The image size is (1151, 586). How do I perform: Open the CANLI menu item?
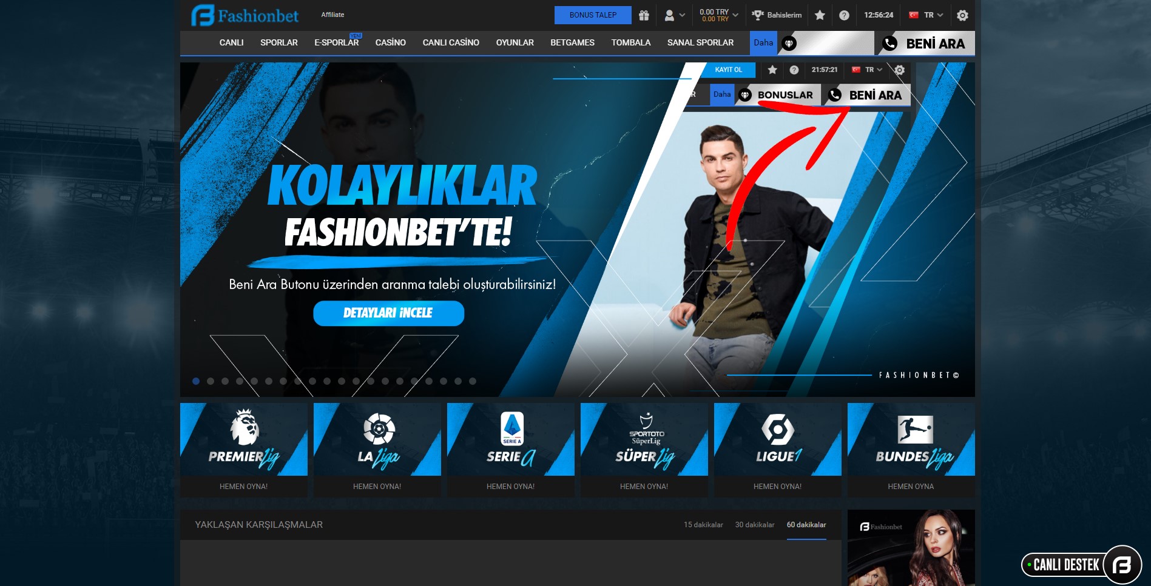(232, 42)
